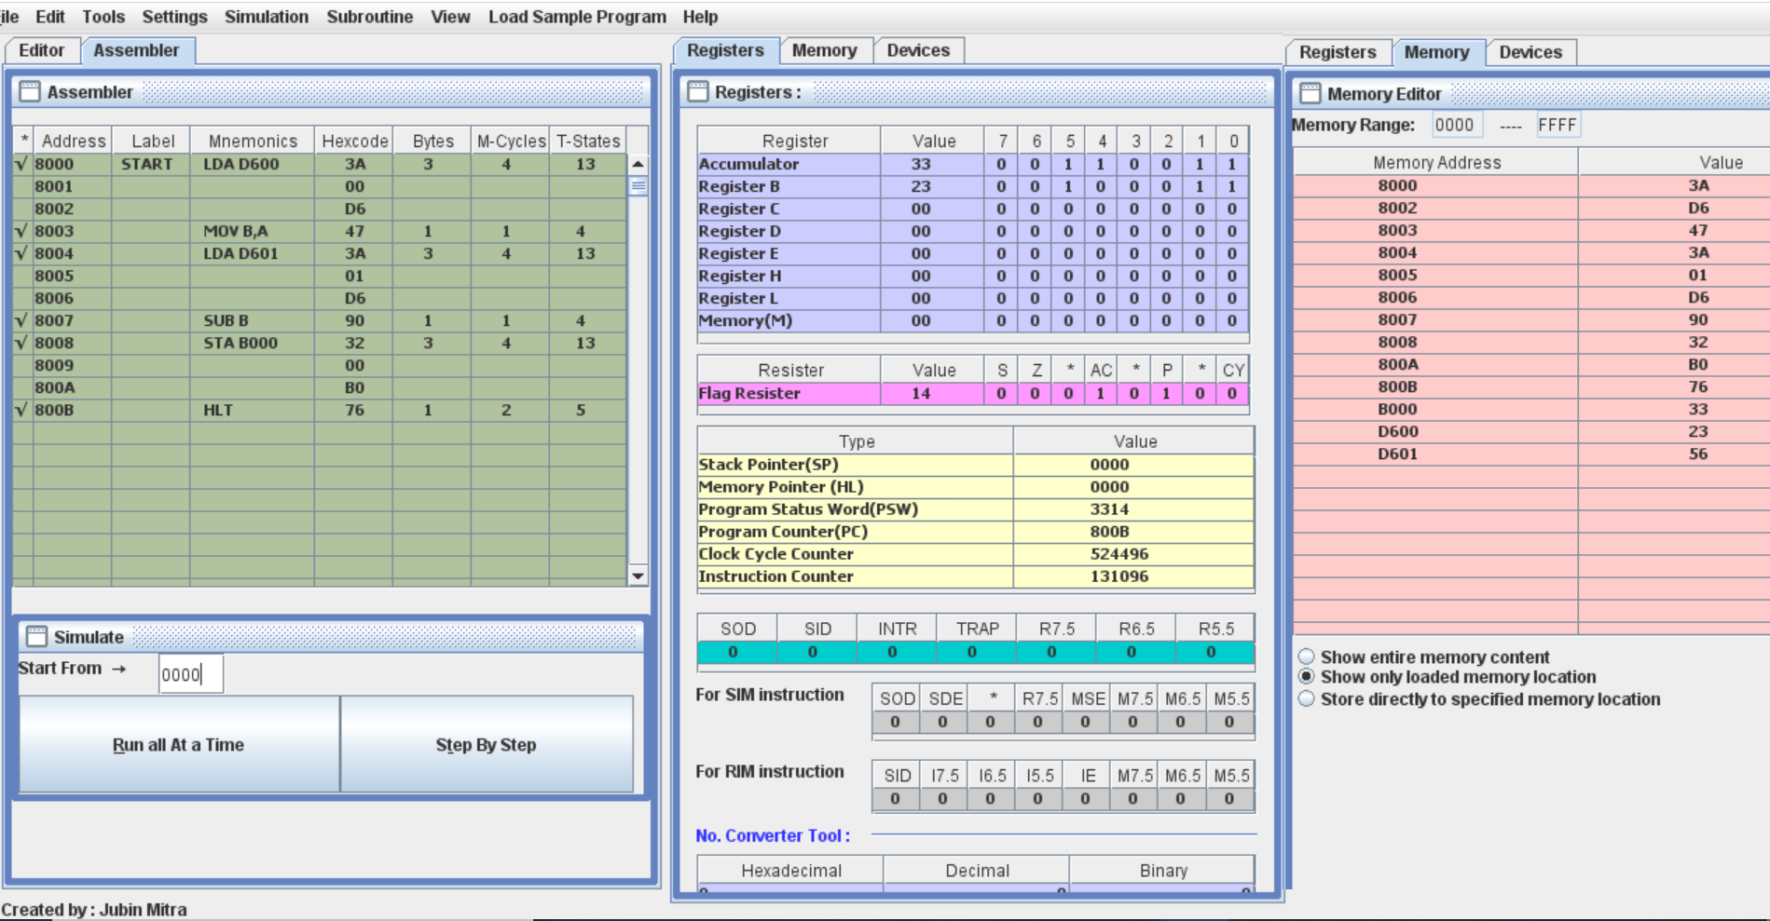Open the Simulation menu
Screen dimensions: 1770x921
click(x=267, y=16)
